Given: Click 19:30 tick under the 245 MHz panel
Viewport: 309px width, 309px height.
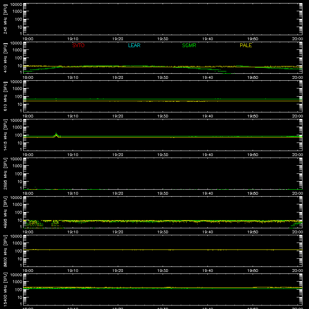Looking at the screenshot, I should click(x=163, y=39).
